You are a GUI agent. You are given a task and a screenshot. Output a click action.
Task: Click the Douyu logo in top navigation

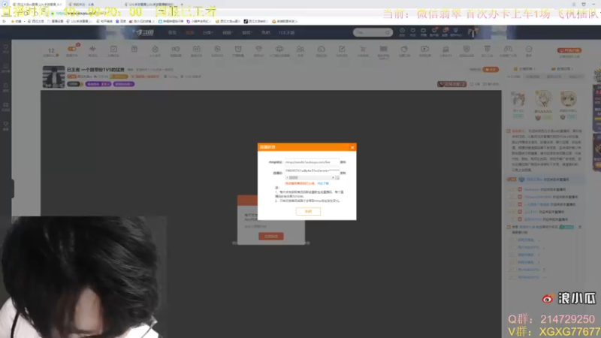(145, 32)
